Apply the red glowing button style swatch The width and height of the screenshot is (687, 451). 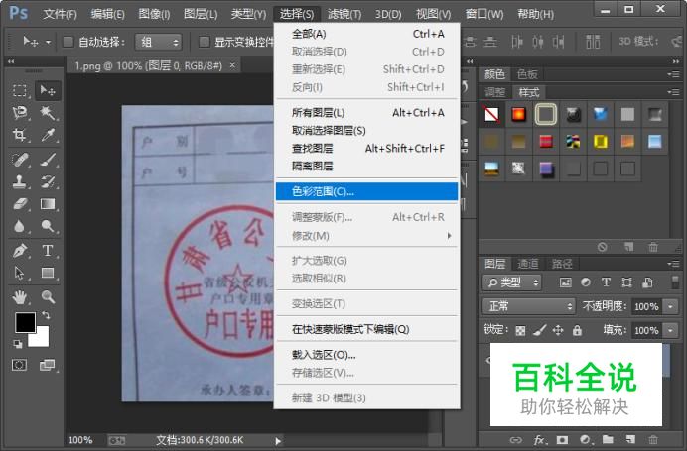pos(519,114)
